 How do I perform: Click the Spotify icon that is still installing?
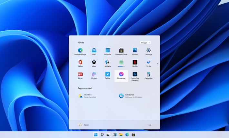click(x=121, y=62)
